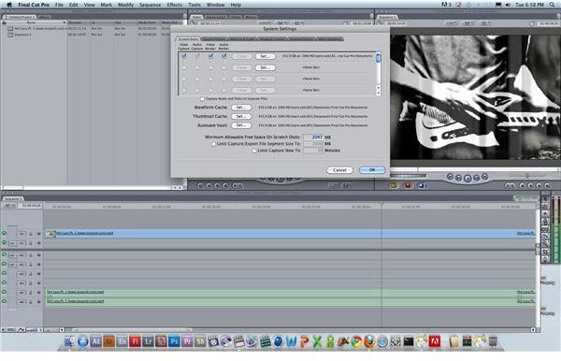Viewport: 561px width, 361px height.
Task: Open Lightroom from the Dock
Action: click(148, 341)
